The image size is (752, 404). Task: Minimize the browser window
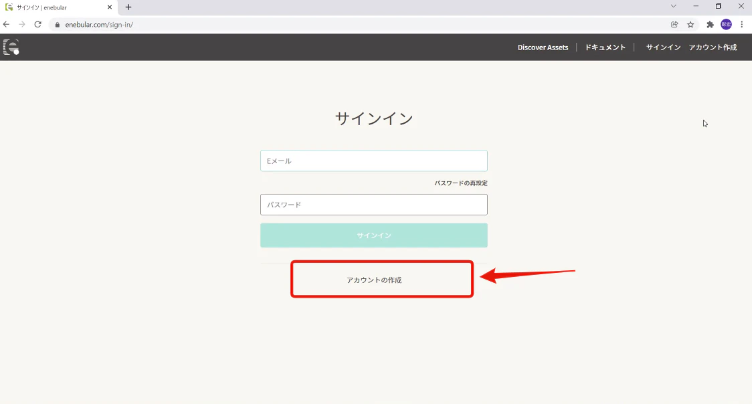tap(696, 6)
